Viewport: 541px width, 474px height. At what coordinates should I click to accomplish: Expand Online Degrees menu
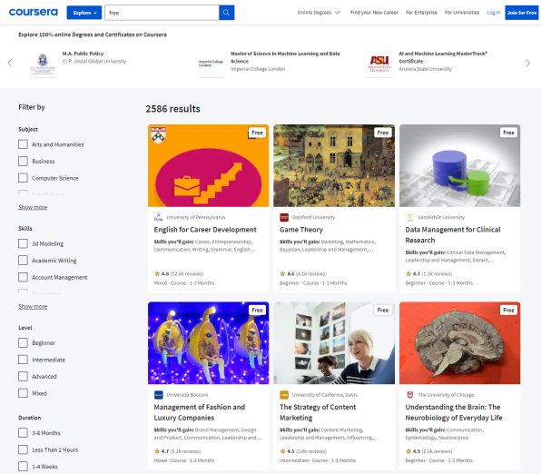(x=319, y=13)
